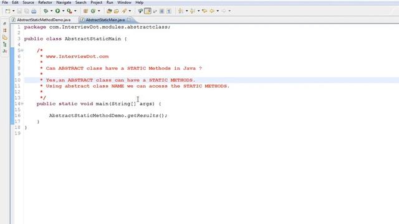Close the AbstractStaticMain.java tab

(x=129, y=19)
